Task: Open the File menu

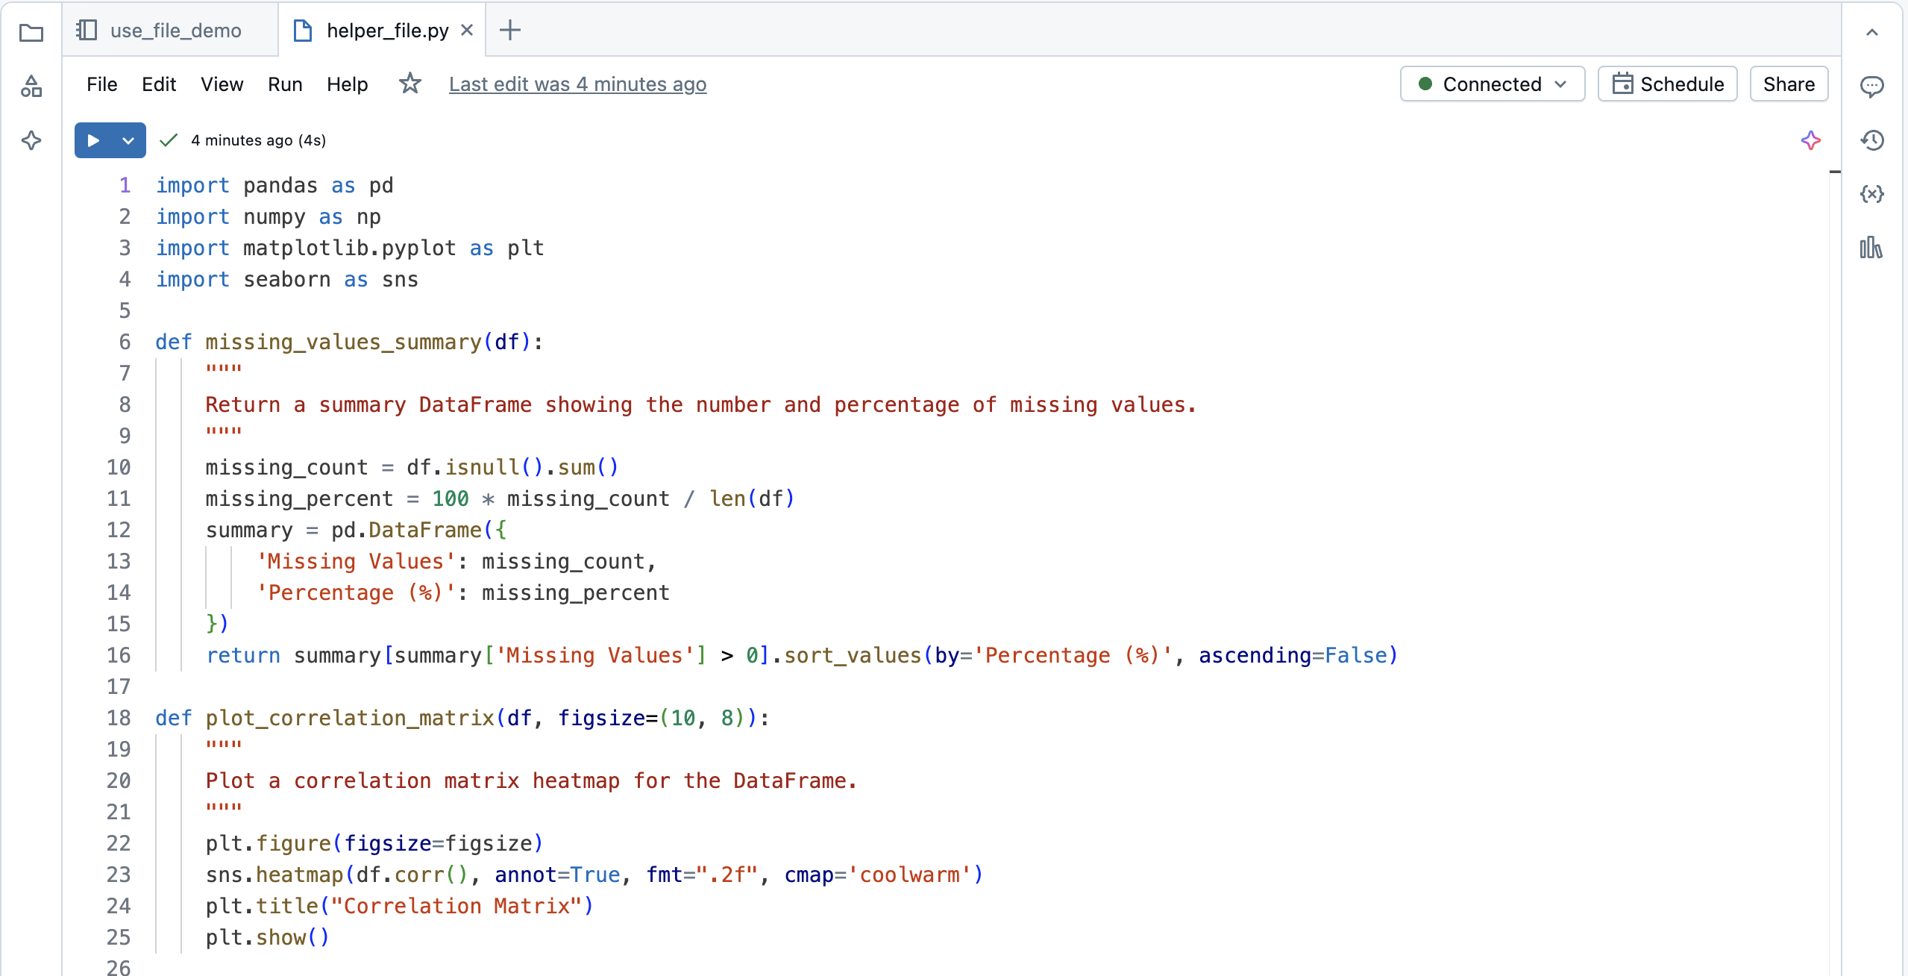Action: tap(101, 84)
